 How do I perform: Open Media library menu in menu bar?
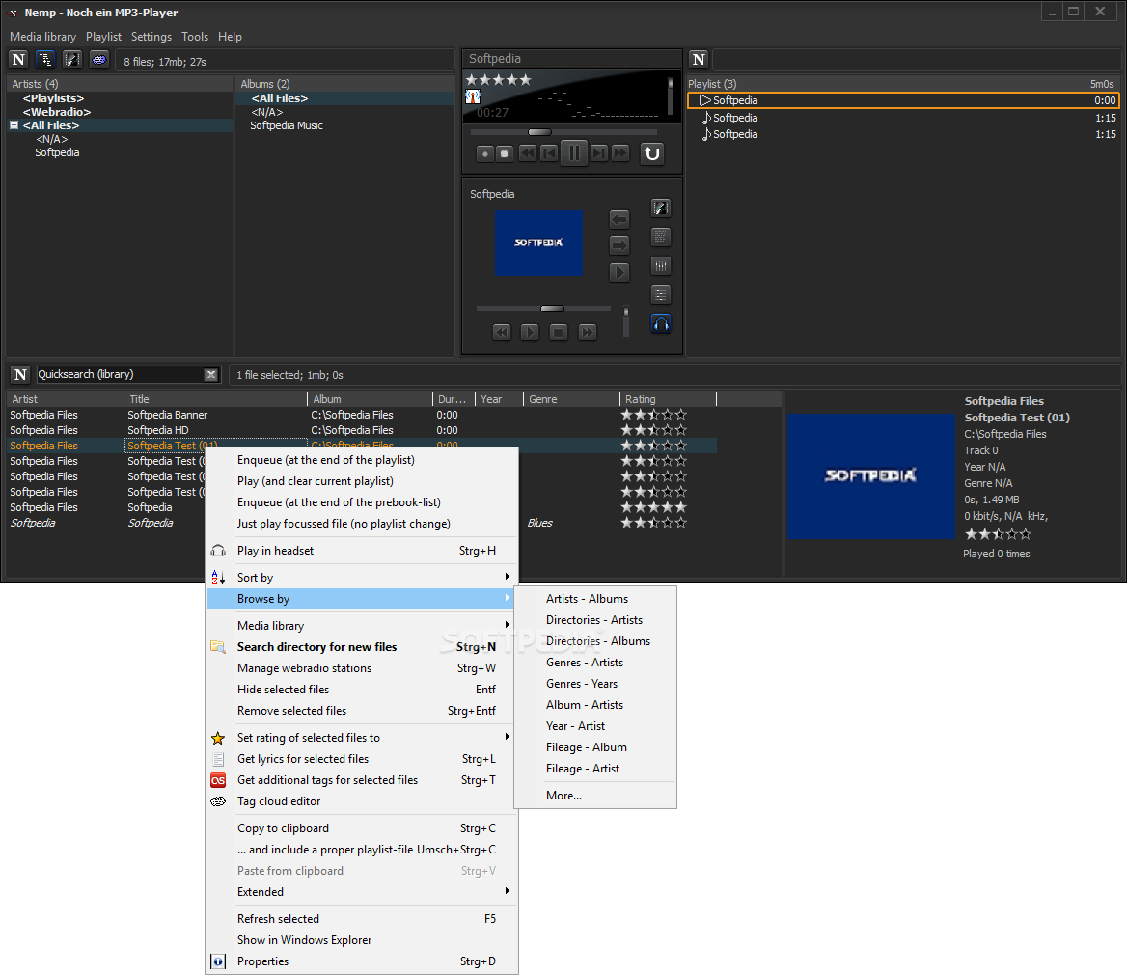click(x=43, y=37)
